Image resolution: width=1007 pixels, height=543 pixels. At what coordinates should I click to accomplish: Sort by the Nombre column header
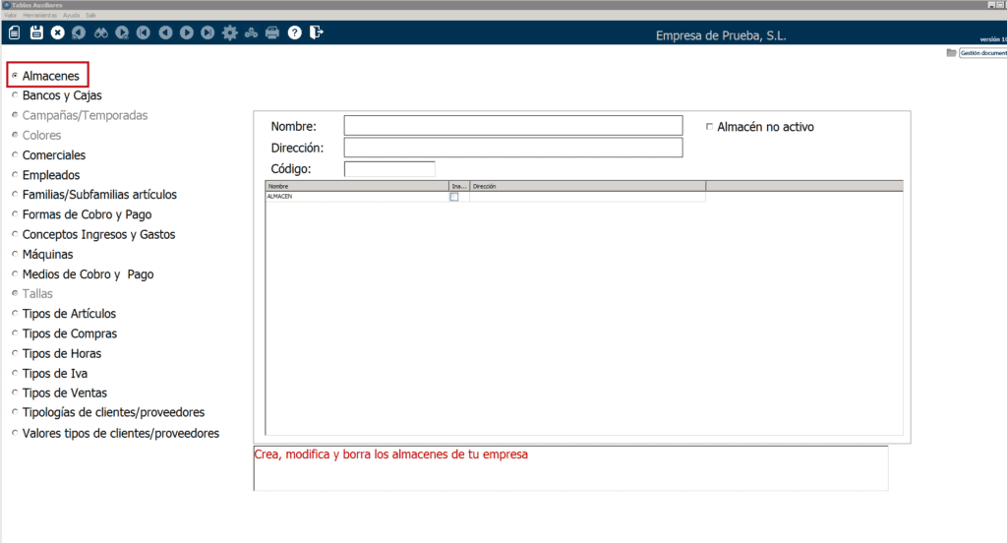[356, 185]
